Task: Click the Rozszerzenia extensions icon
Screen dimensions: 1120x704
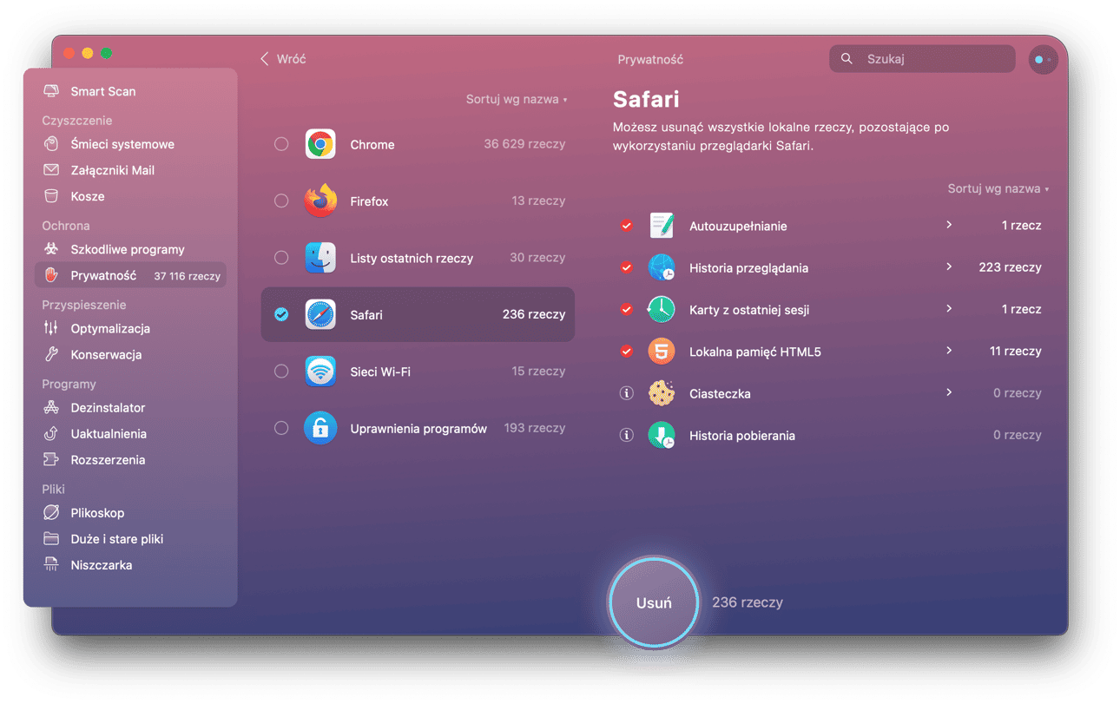Action: [x=51, y=459]
